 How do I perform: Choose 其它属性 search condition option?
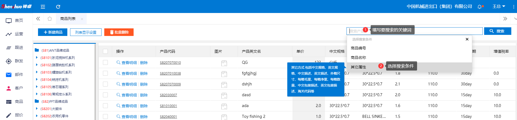(358, 67)
